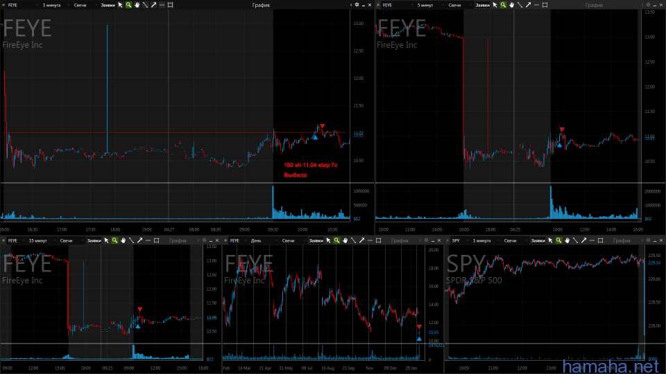Choose the hand pan tool in the 5 минут FEYE chart
The width and height of the screenshot is (666, 374).
(511, 5)
